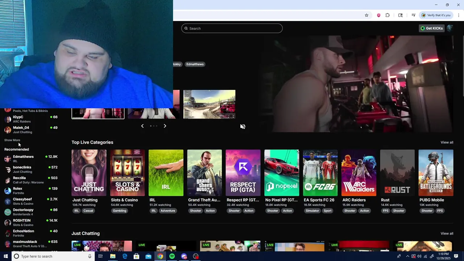The width and height of the screenshot is (464, 261).
Task: Show hidden system tray icons
Action: point(407,256)
